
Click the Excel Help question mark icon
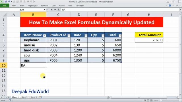pos(170,5)
